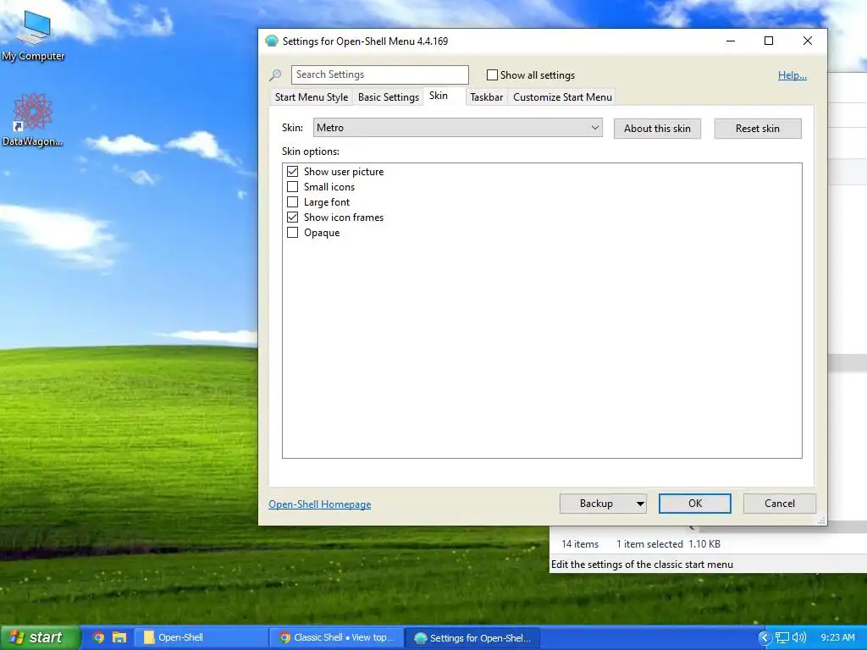Launch Chrome from the quick launch bar
867x650 pixels.
(98, 637)
